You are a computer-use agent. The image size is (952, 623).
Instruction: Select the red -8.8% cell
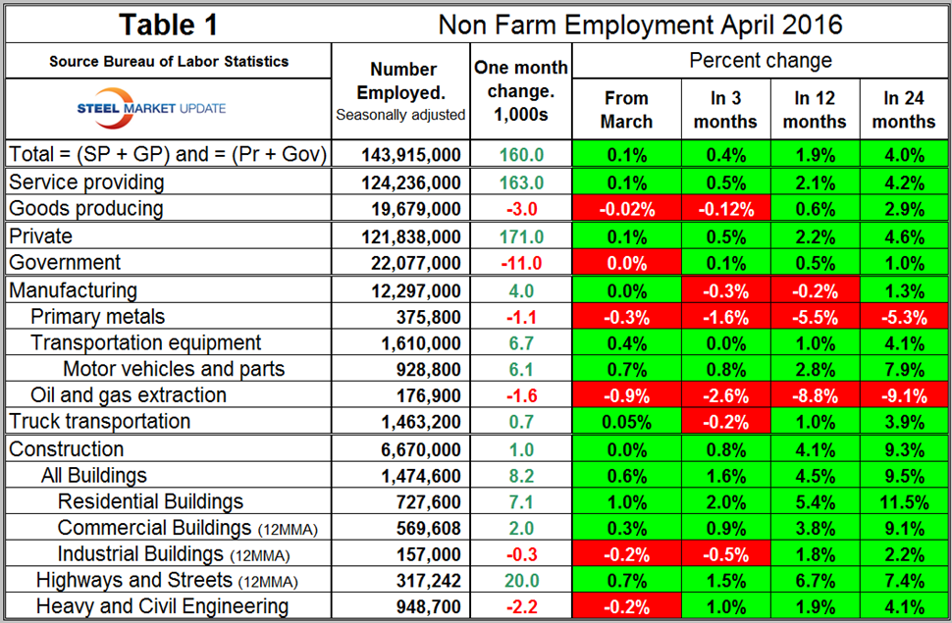click(x=814, y=395)
